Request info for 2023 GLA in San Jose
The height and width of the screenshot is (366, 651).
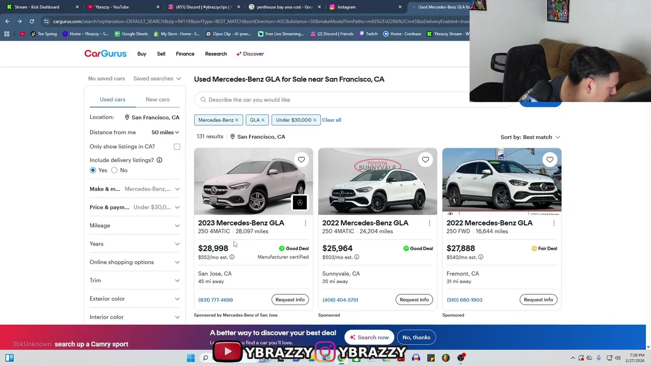290,300
